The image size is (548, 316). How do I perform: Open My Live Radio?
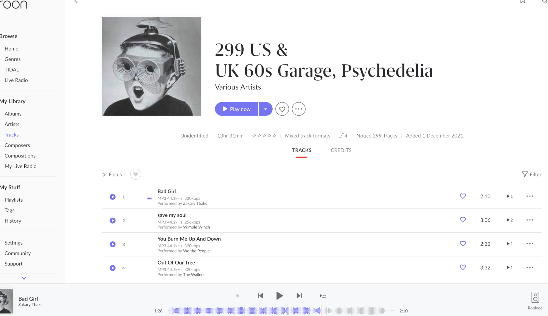[x=21, y=166]
